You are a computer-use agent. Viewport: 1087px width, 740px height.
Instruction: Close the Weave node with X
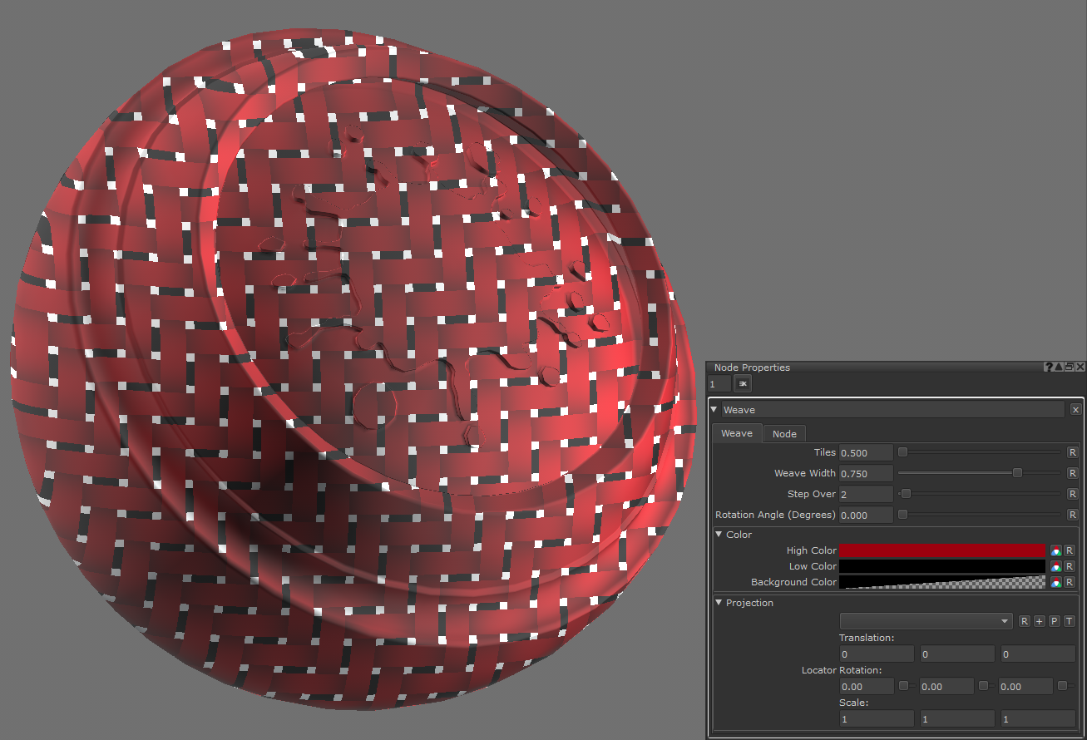pos(1075,410)
